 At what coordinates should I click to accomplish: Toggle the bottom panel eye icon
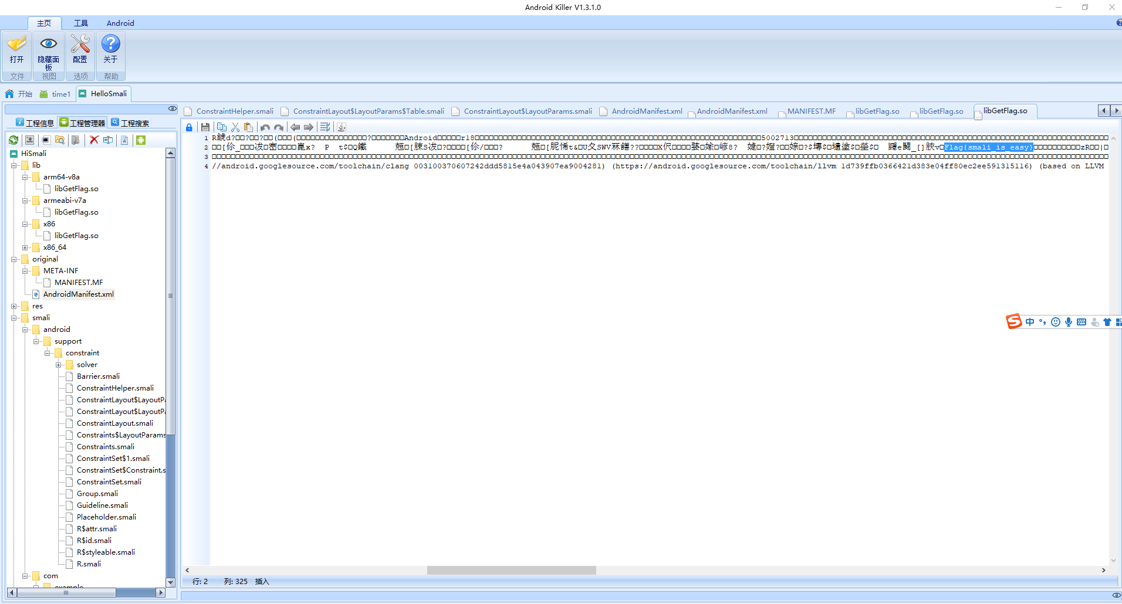tap(1116, 595)
